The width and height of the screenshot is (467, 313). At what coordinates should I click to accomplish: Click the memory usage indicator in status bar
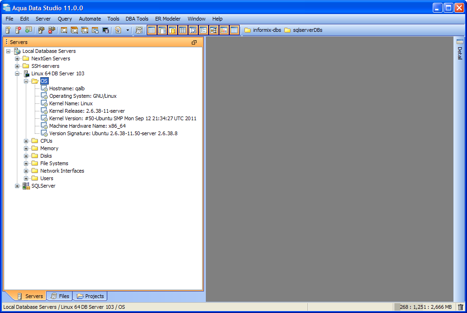426,307
